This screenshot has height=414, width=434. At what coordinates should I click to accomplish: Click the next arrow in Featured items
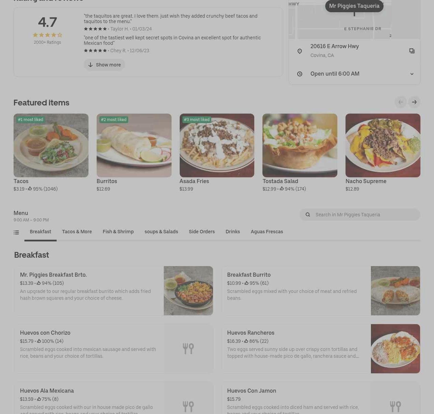pyautogui.click(x=414, y=102)
